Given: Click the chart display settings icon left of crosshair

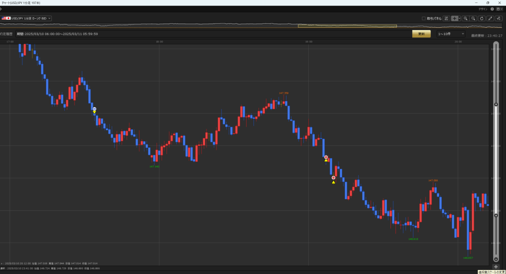Looking at the screenshot, I should pos(447,18).
